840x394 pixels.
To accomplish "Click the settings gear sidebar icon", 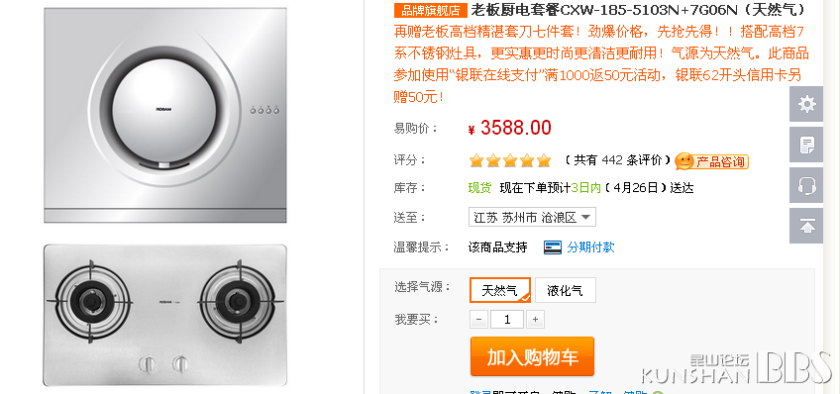I will 806,104.
